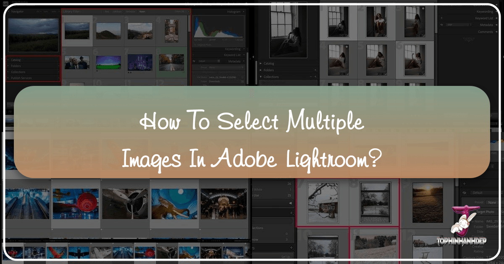Switch to the Attribute filter tab
The height and width of the screenshot is (264, 504).
[x=116, y=11]
